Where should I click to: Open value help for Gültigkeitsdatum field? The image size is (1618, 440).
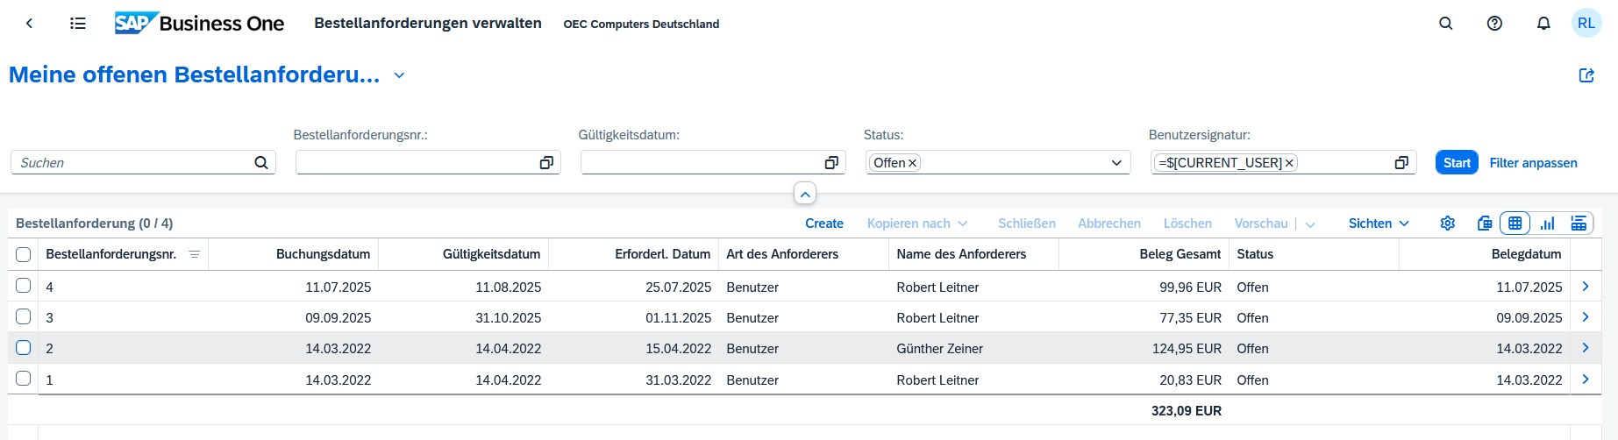[x=831, y=163]
